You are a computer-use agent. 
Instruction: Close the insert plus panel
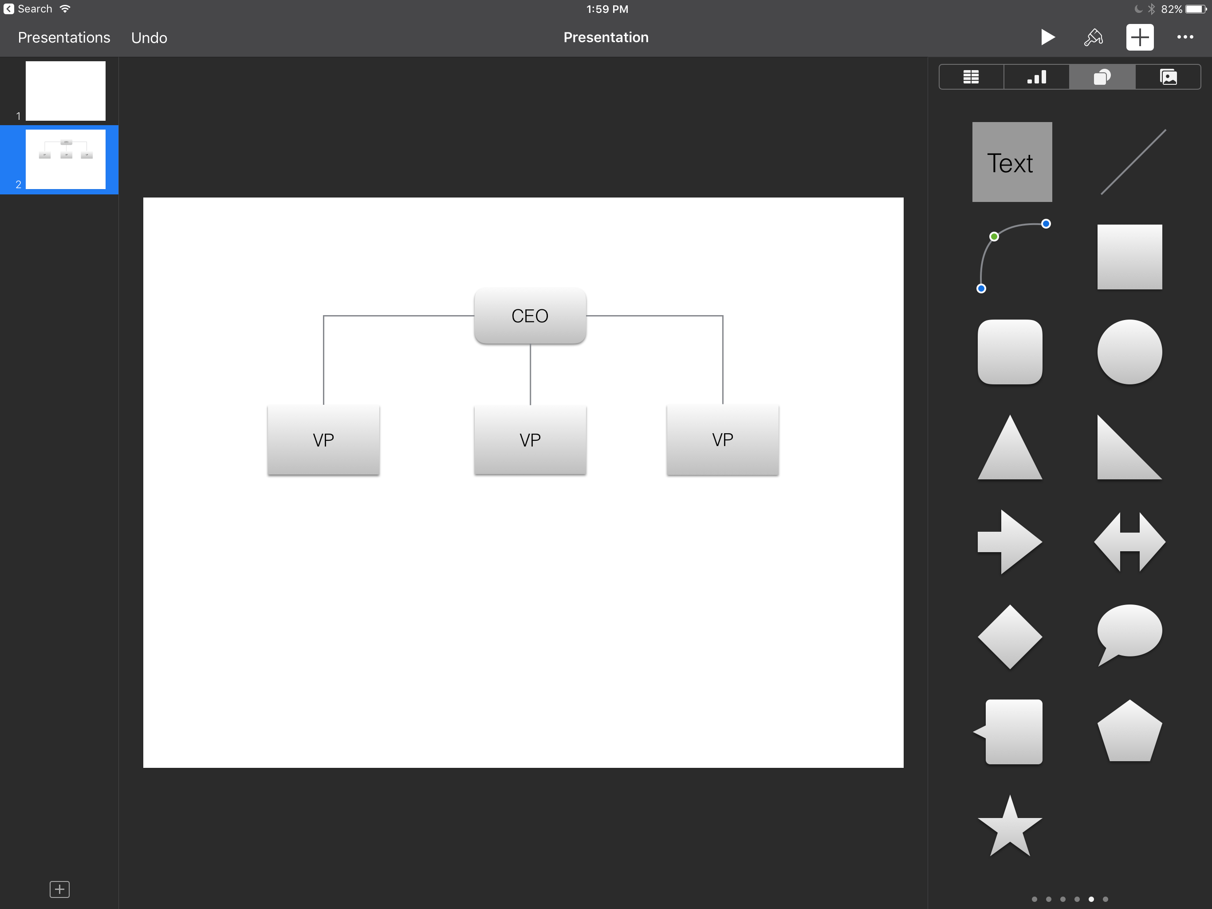pos(1140,37)
